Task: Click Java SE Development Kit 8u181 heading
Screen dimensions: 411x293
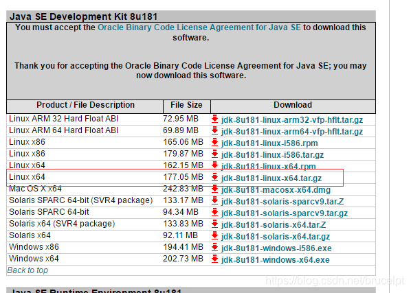Action: click(83, 16)
